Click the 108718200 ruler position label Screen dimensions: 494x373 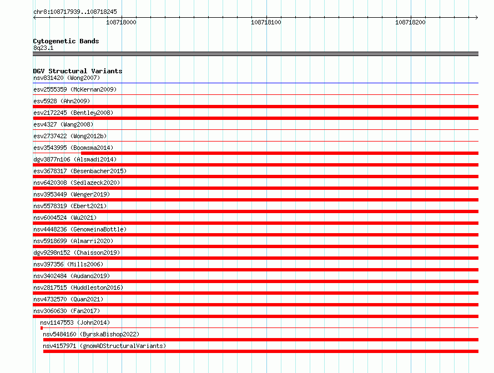410,22
